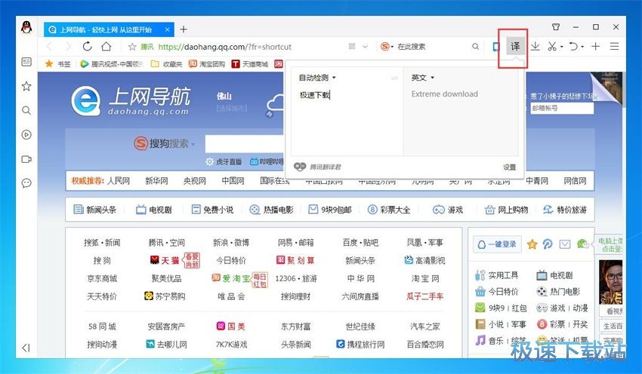Click the QR code icon in the address bar
The width and height of the screenshot is (642, 374).
pos(352,47)
